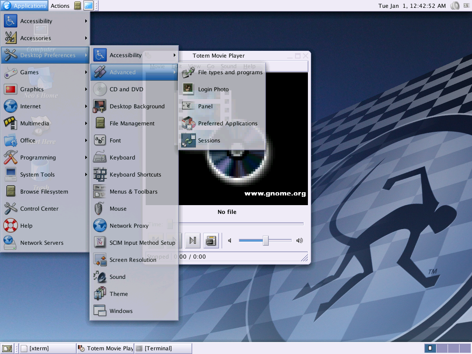
Task: Click the Desktop Background icon
Action: coord(100,106)
